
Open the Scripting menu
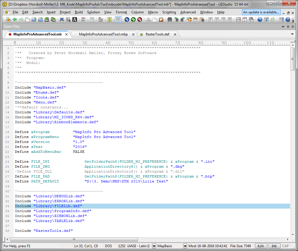[x=169, y=12]
